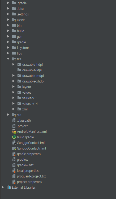Click the GanggoContacts.iml module icon

14,148
